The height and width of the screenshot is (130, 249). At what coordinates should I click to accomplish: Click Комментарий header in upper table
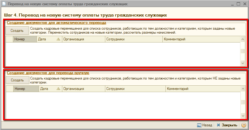(x=201, y=39)
